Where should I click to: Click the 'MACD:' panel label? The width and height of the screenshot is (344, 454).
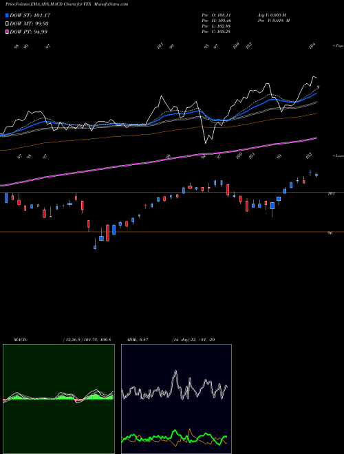(x=20, y=340)
